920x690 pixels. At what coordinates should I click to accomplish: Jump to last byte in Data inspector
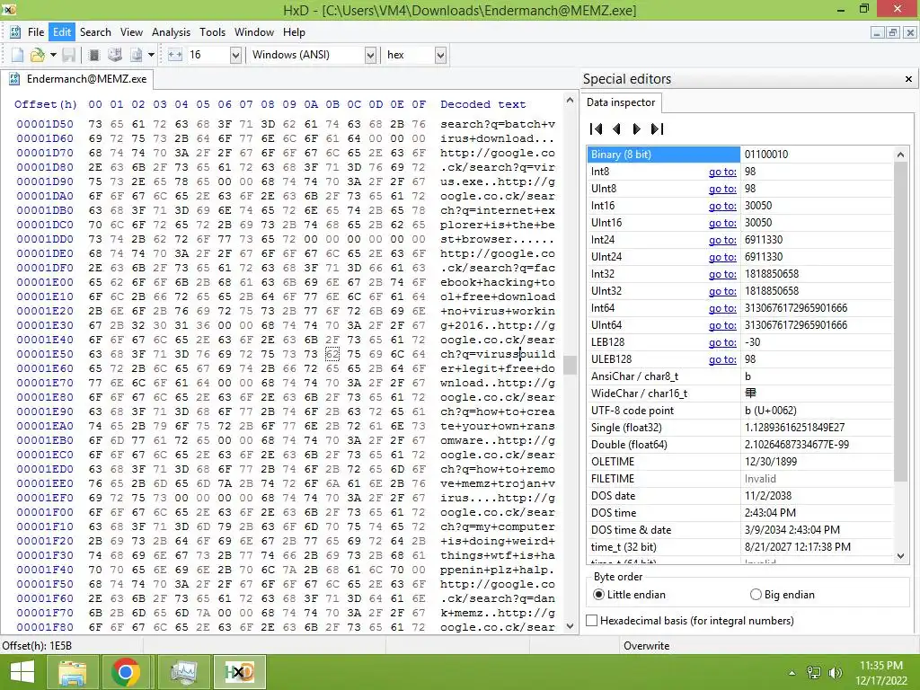coord(657,129)
